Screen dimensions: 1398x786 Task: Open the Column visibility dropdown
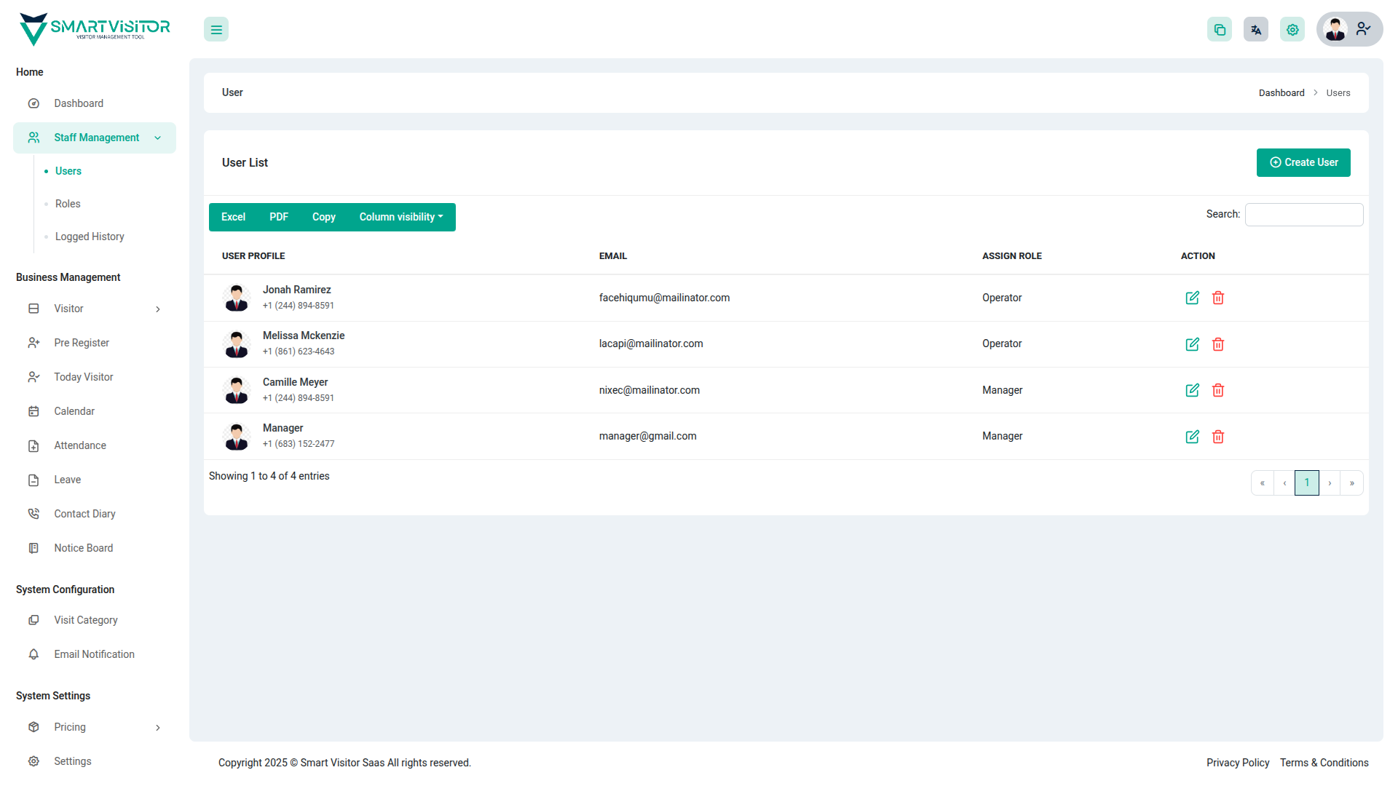pyautogui.click(x=400, y=217)
